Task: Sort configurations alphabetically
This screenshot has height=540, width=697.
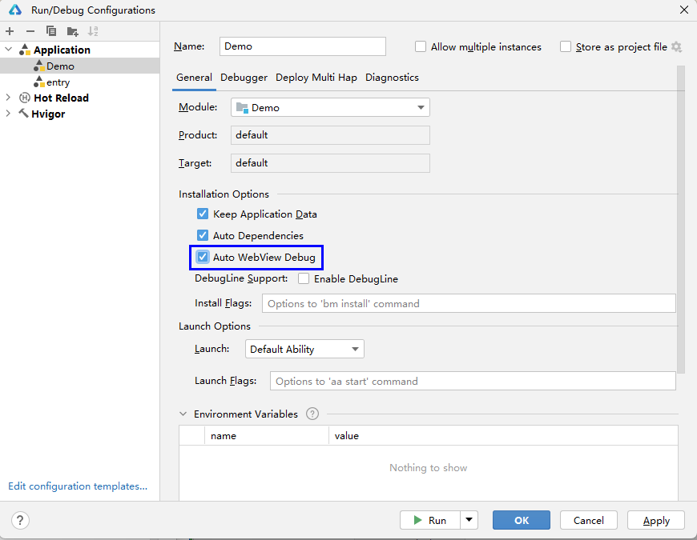Action: (92, 31)
